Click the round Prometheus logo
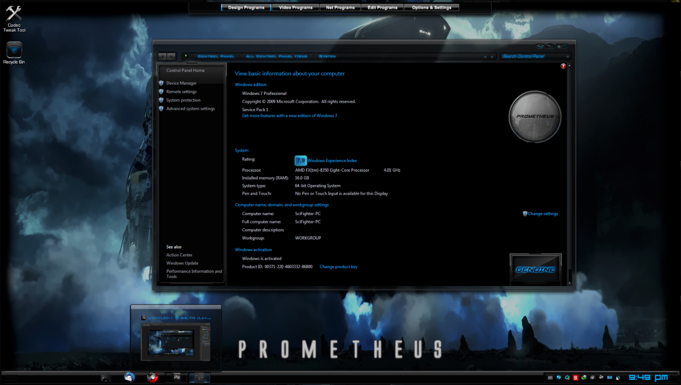This screenshot has height=385, width=681. pos(535,117)
